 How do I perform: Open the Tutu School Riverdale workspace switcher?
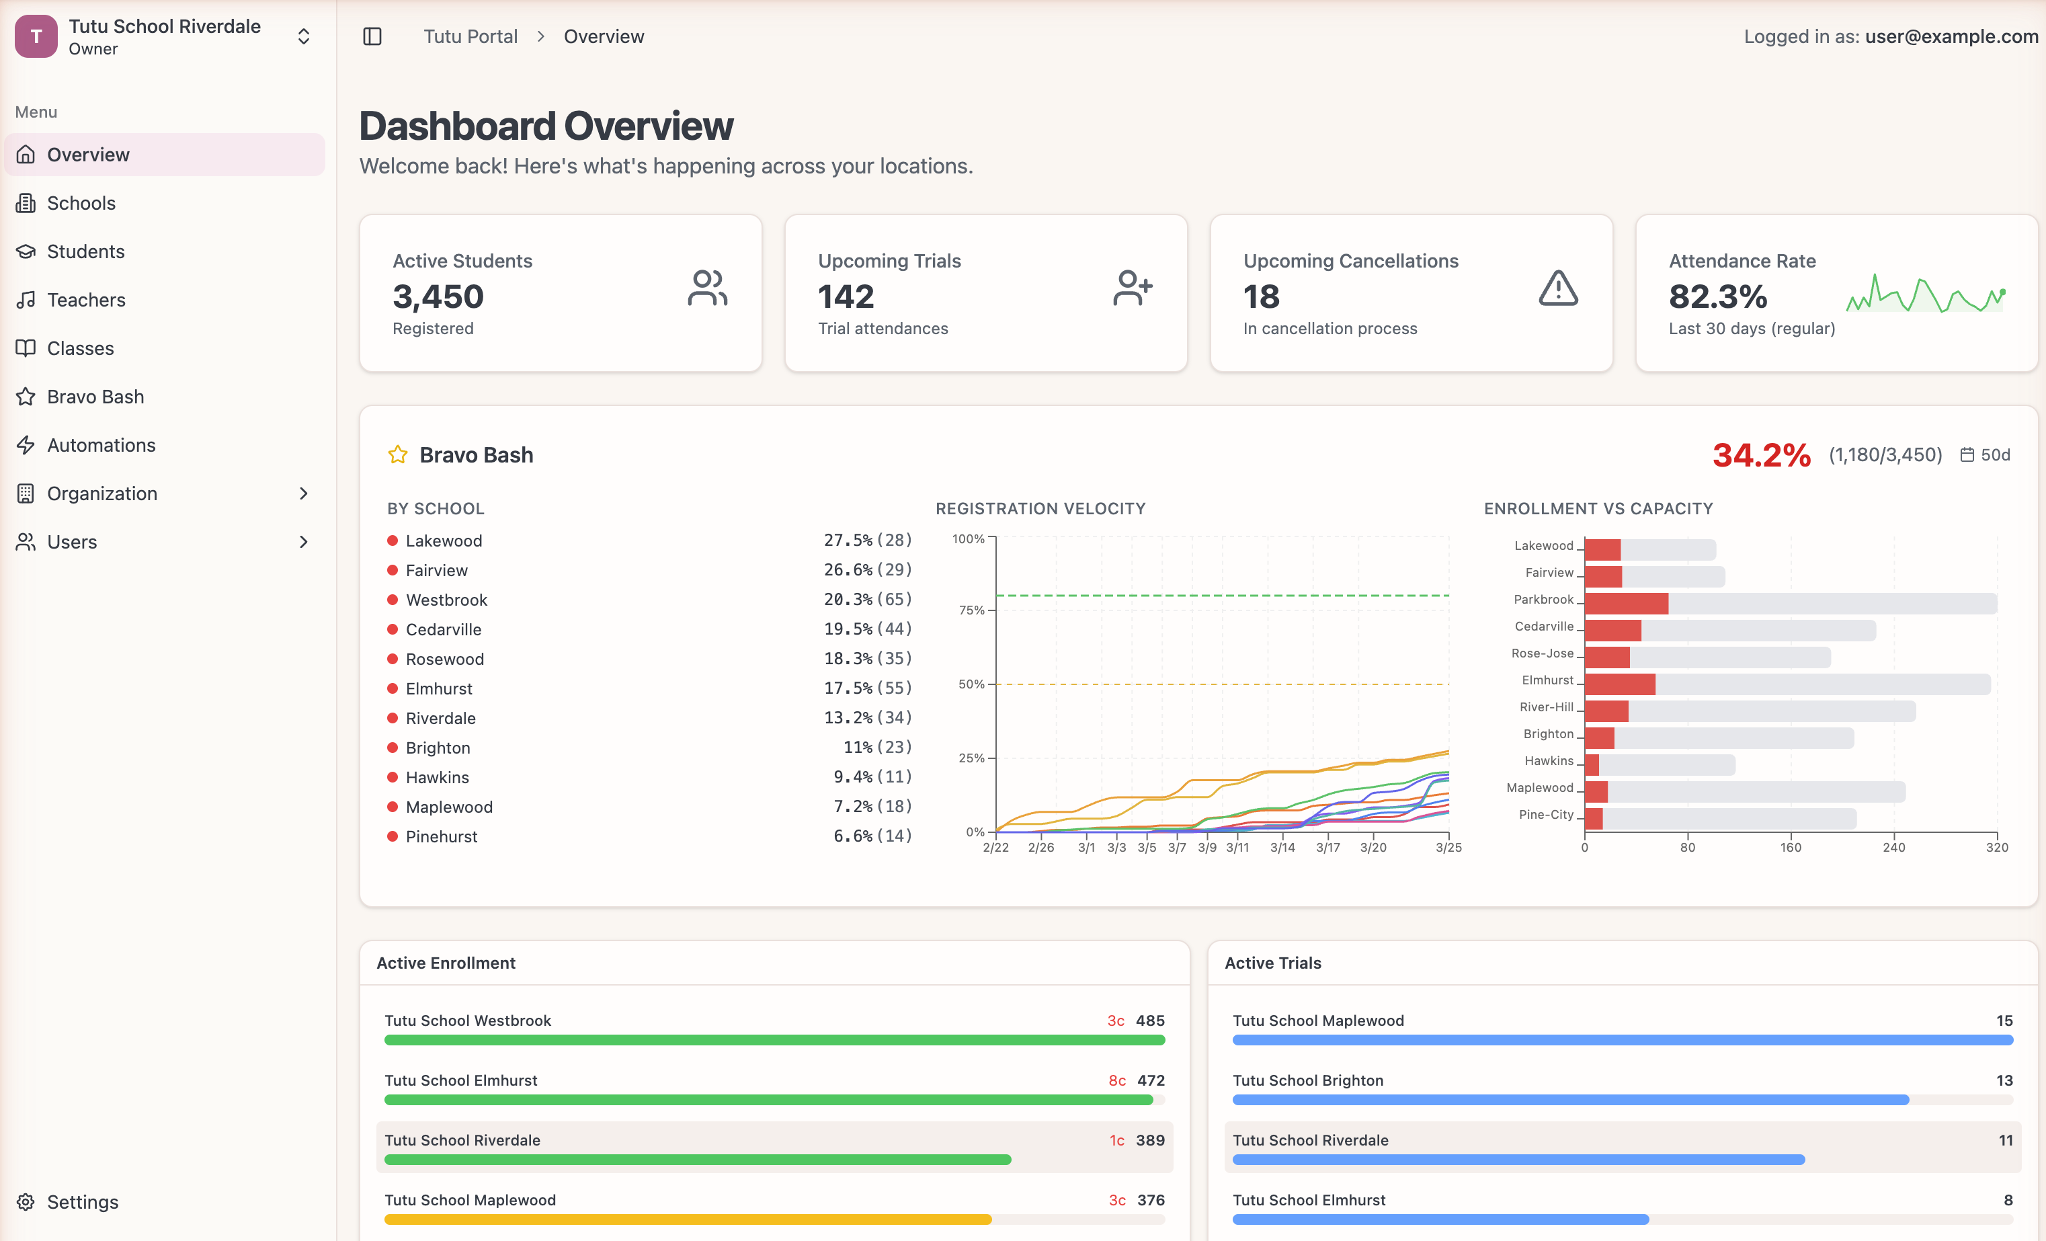tap(304, 36)
